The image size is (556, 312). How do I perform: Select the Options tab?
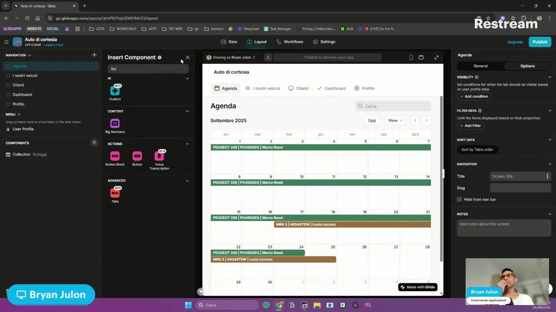point(527,66)
